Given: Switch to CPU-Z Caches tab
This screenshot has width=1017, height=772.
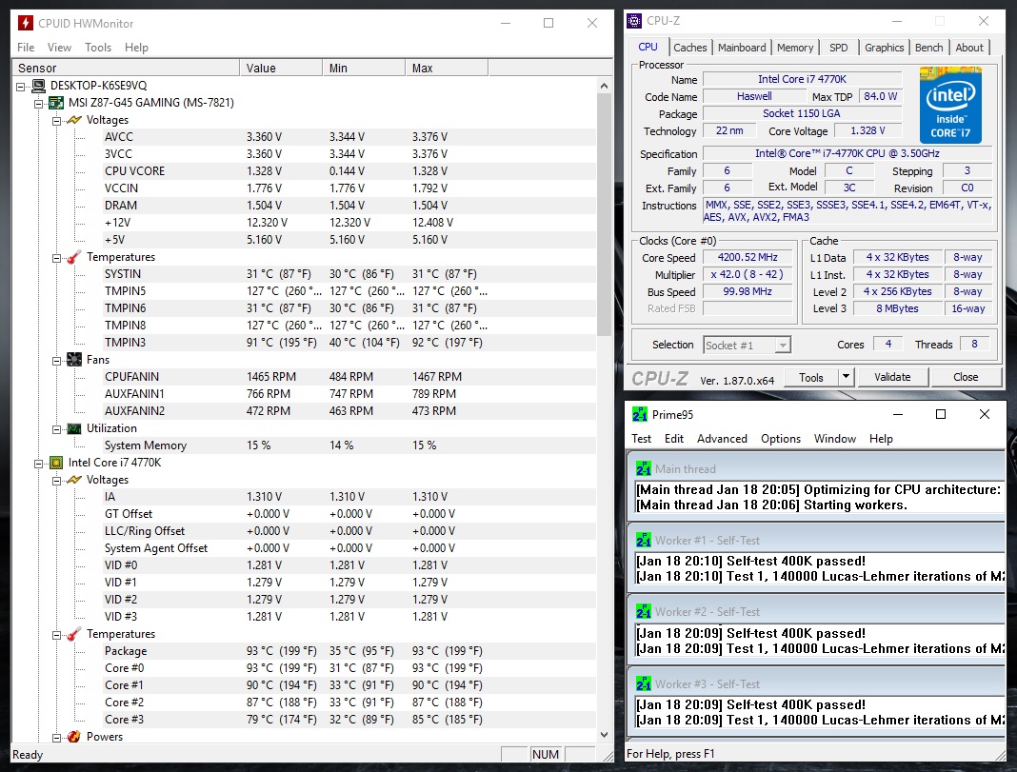Looking at the screenshot, I should click(x=690, y=48).
